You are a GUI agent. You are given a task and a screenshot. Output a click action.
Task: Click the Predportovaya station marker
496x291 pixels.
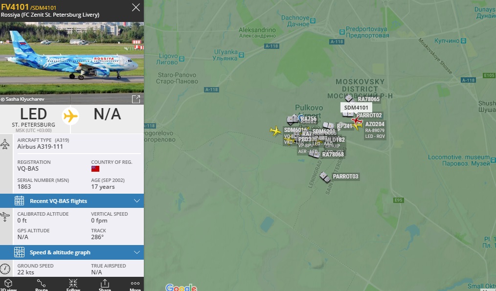(341, 32)
